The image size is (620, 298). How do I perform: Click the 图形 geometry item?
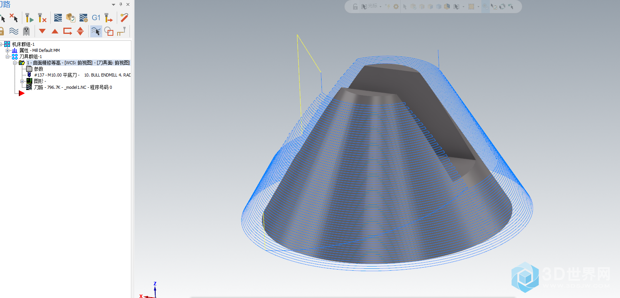40,81
